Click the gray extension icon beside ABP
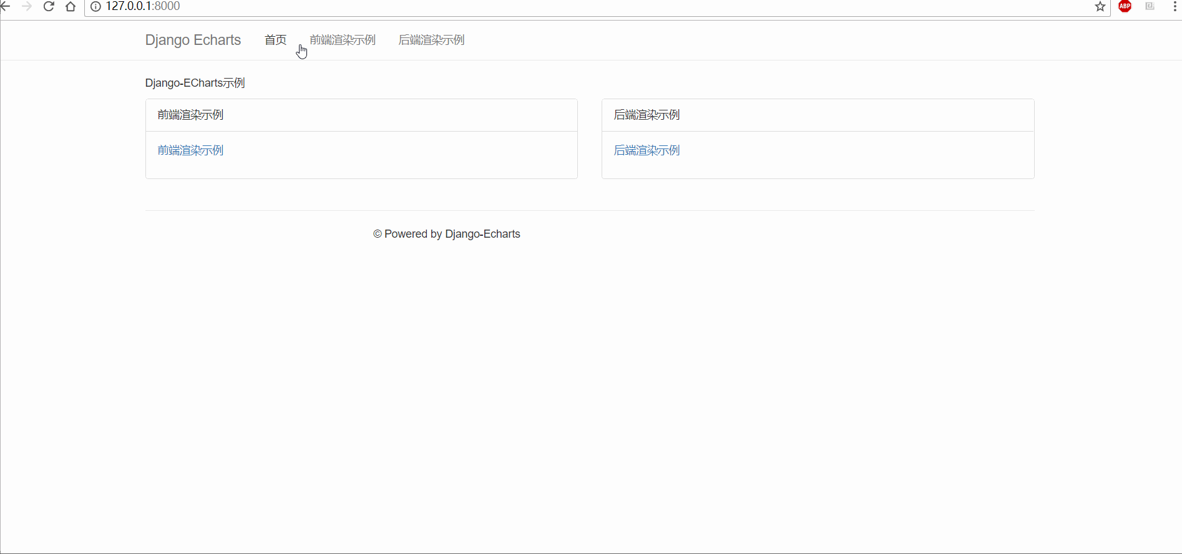 (x=1150, y=6)
